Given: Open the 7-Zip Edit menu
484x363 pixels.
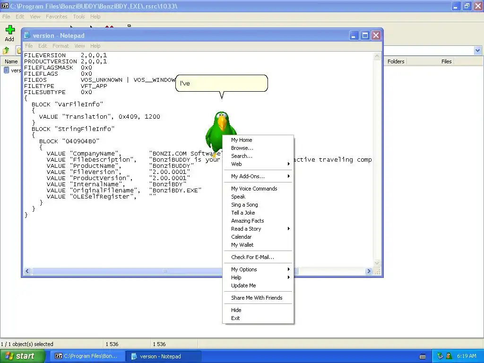Looking at the screenshot, I should 20,17.
